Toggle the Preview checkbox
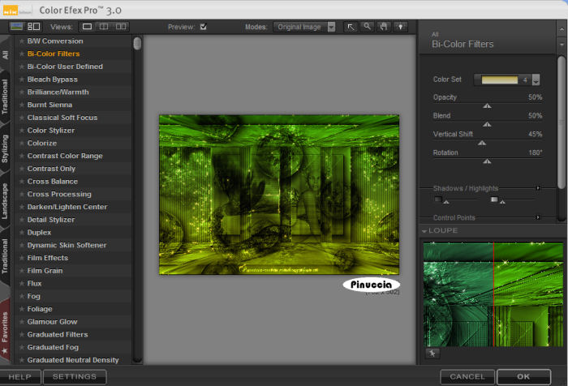568x386 pixels. coord(203,27)
